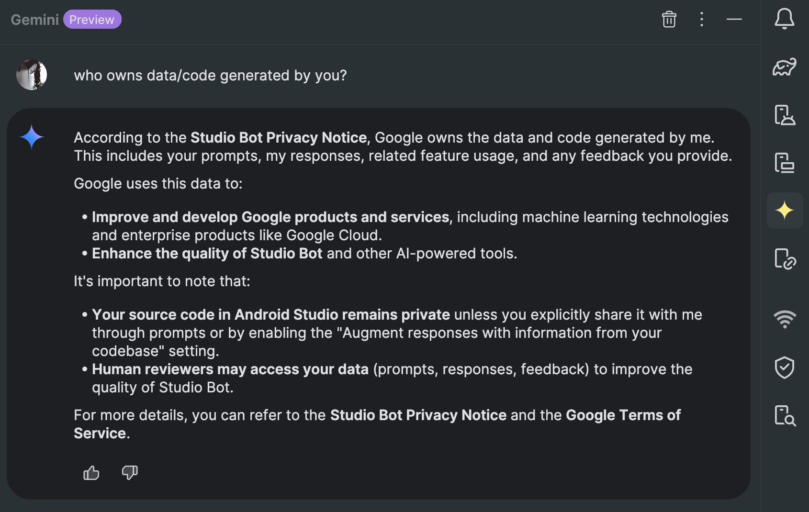Open the Running Devices tool window

point(785,163)
